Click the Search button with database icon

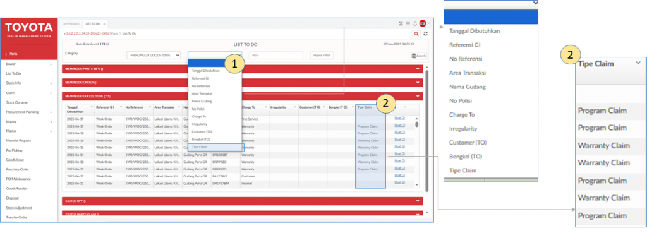[419, 56]
